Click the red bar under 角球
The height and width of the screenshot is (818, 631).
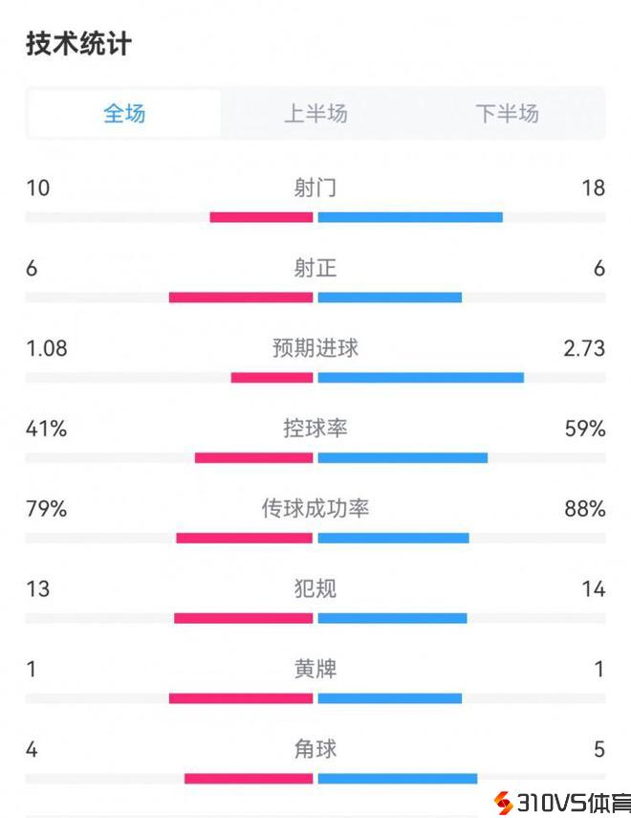click(249, 778)
